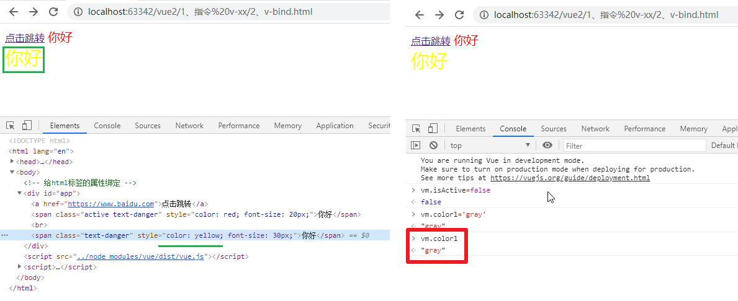Screen dimensions: 738x301
Task: Clear the console in right DevTools
Action: 433,145
